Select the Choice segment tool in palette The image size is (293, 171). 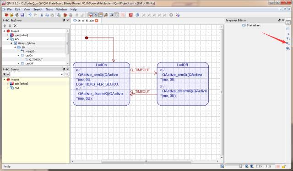click(288, 39)
